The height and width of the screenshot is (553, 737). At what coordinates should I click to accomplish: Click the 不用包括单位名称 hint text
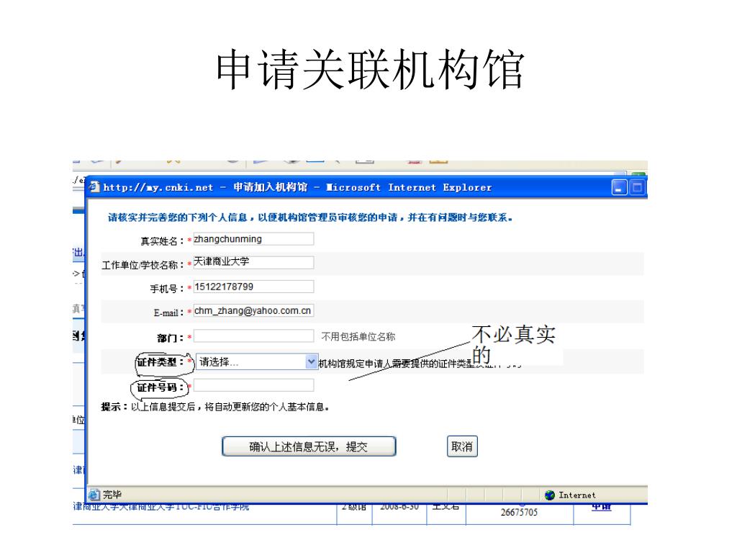tap(358, 337)
